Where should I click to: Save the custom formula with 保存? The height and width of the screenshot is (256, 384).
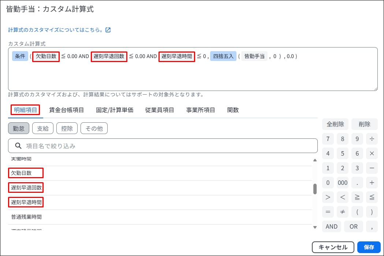[x=369, y=247]
